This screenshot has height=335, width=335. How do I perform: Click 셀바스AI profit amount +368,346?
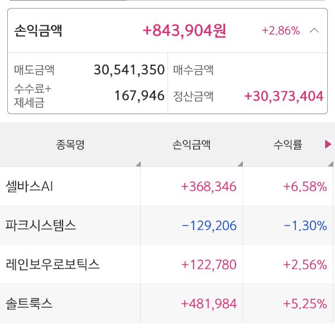coord(209,186)
